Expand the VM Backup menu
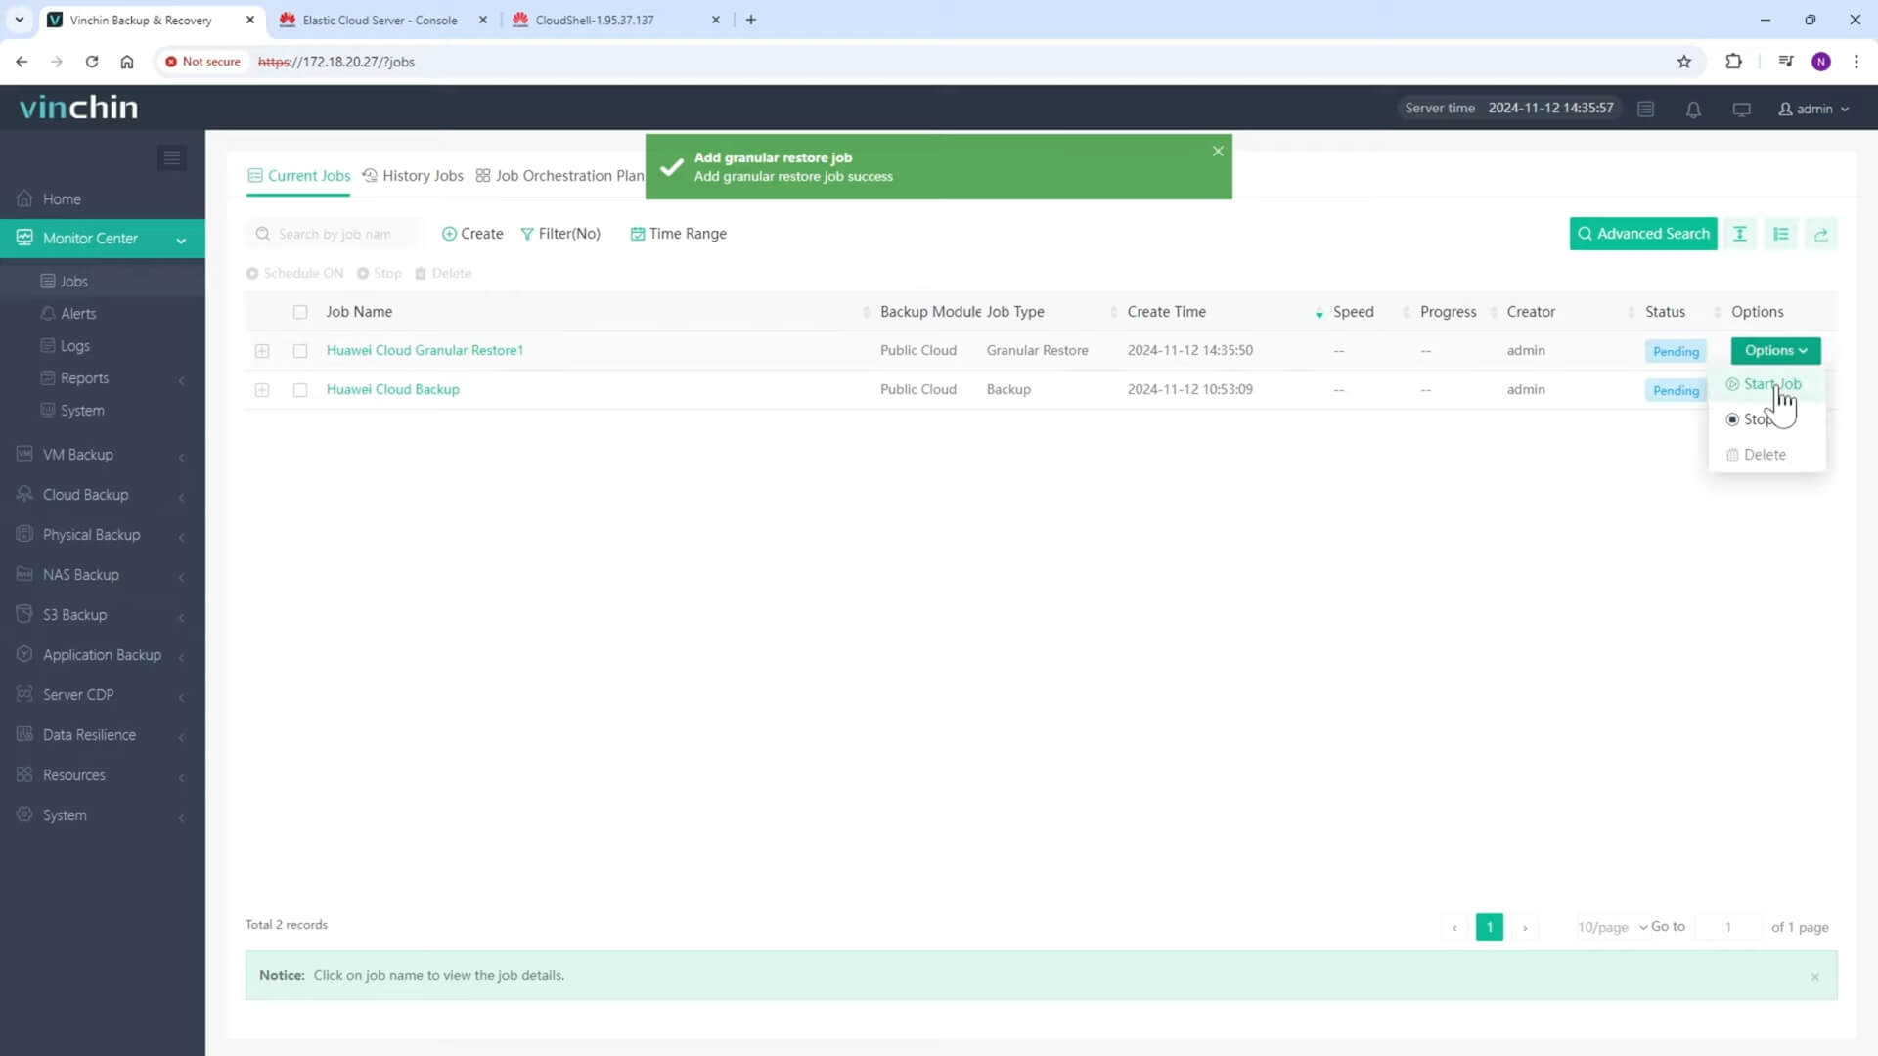 181,456
